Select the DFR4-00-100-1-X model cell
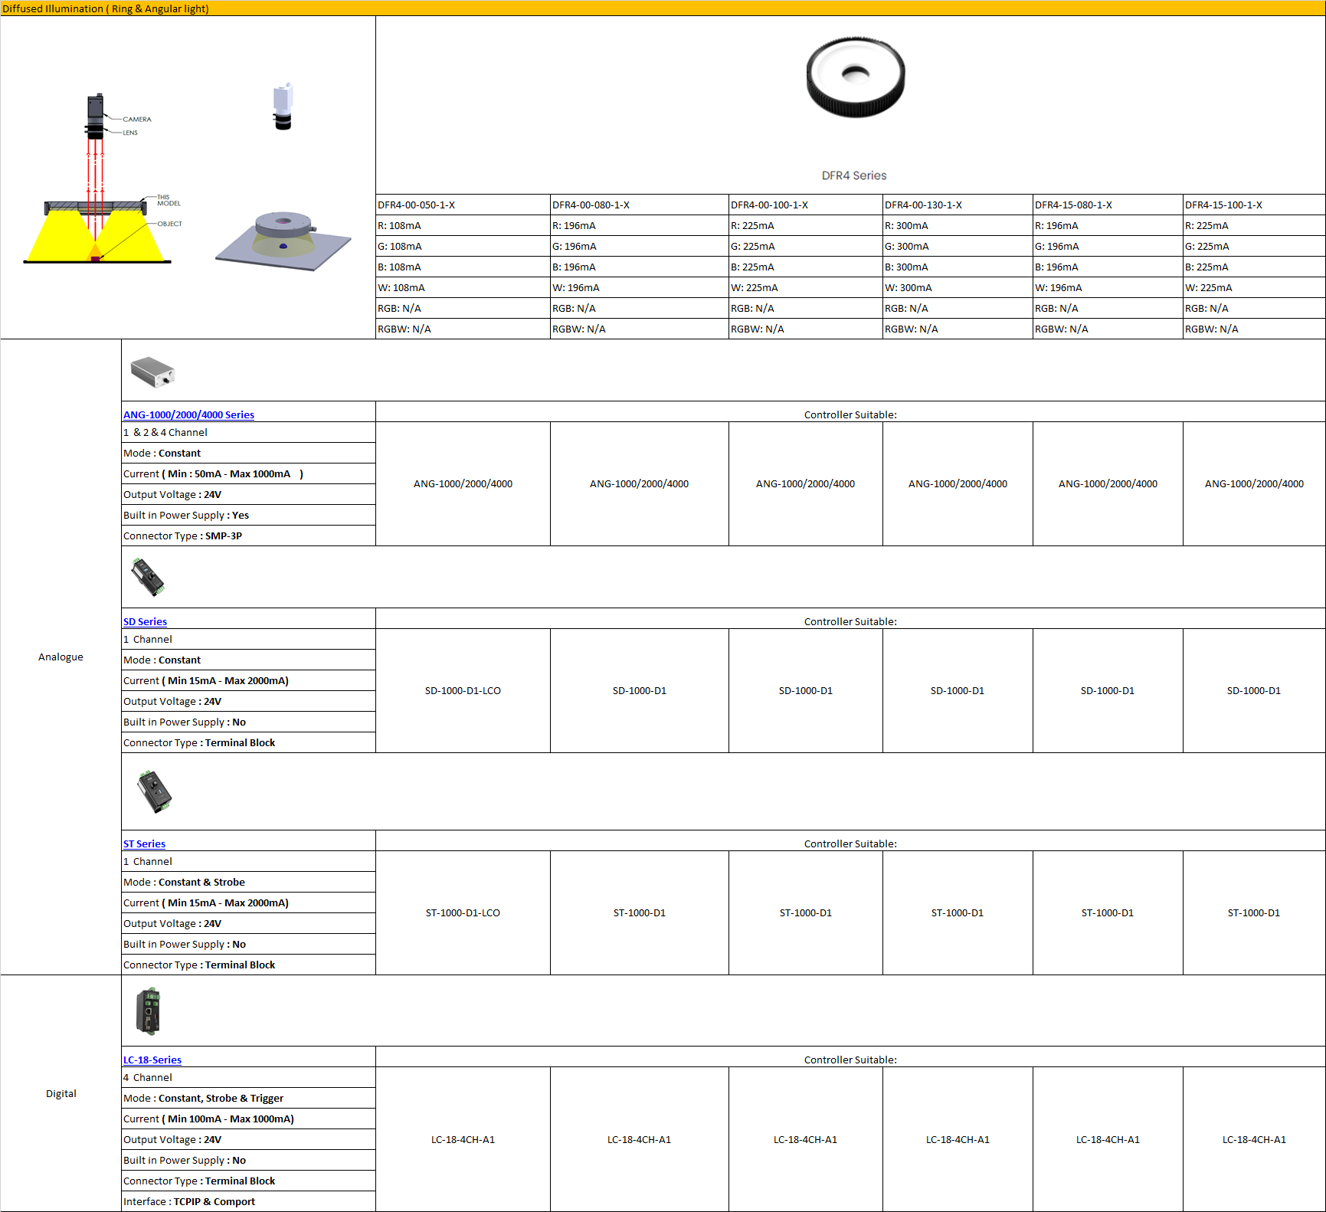 (805, 205)
